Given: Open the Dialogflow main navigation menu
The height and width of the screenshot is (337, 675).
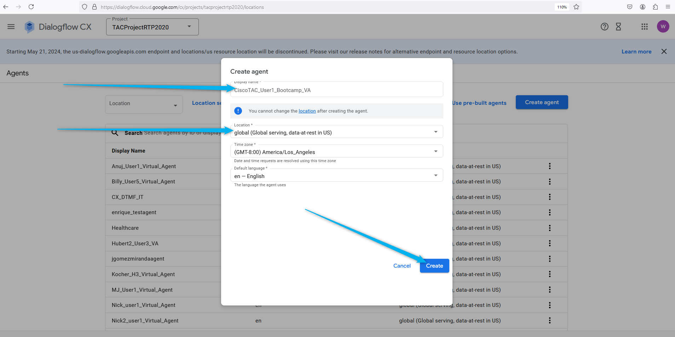Looking at the screenshot, I should coord(11,27).
